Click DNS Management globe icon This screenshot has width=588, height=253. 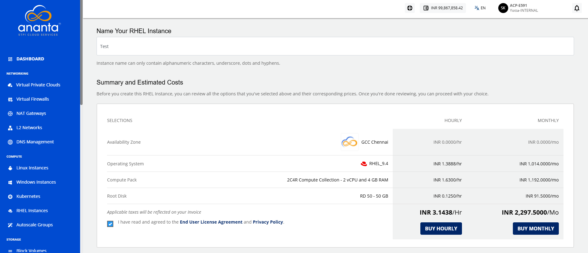[x=10, y=142]
